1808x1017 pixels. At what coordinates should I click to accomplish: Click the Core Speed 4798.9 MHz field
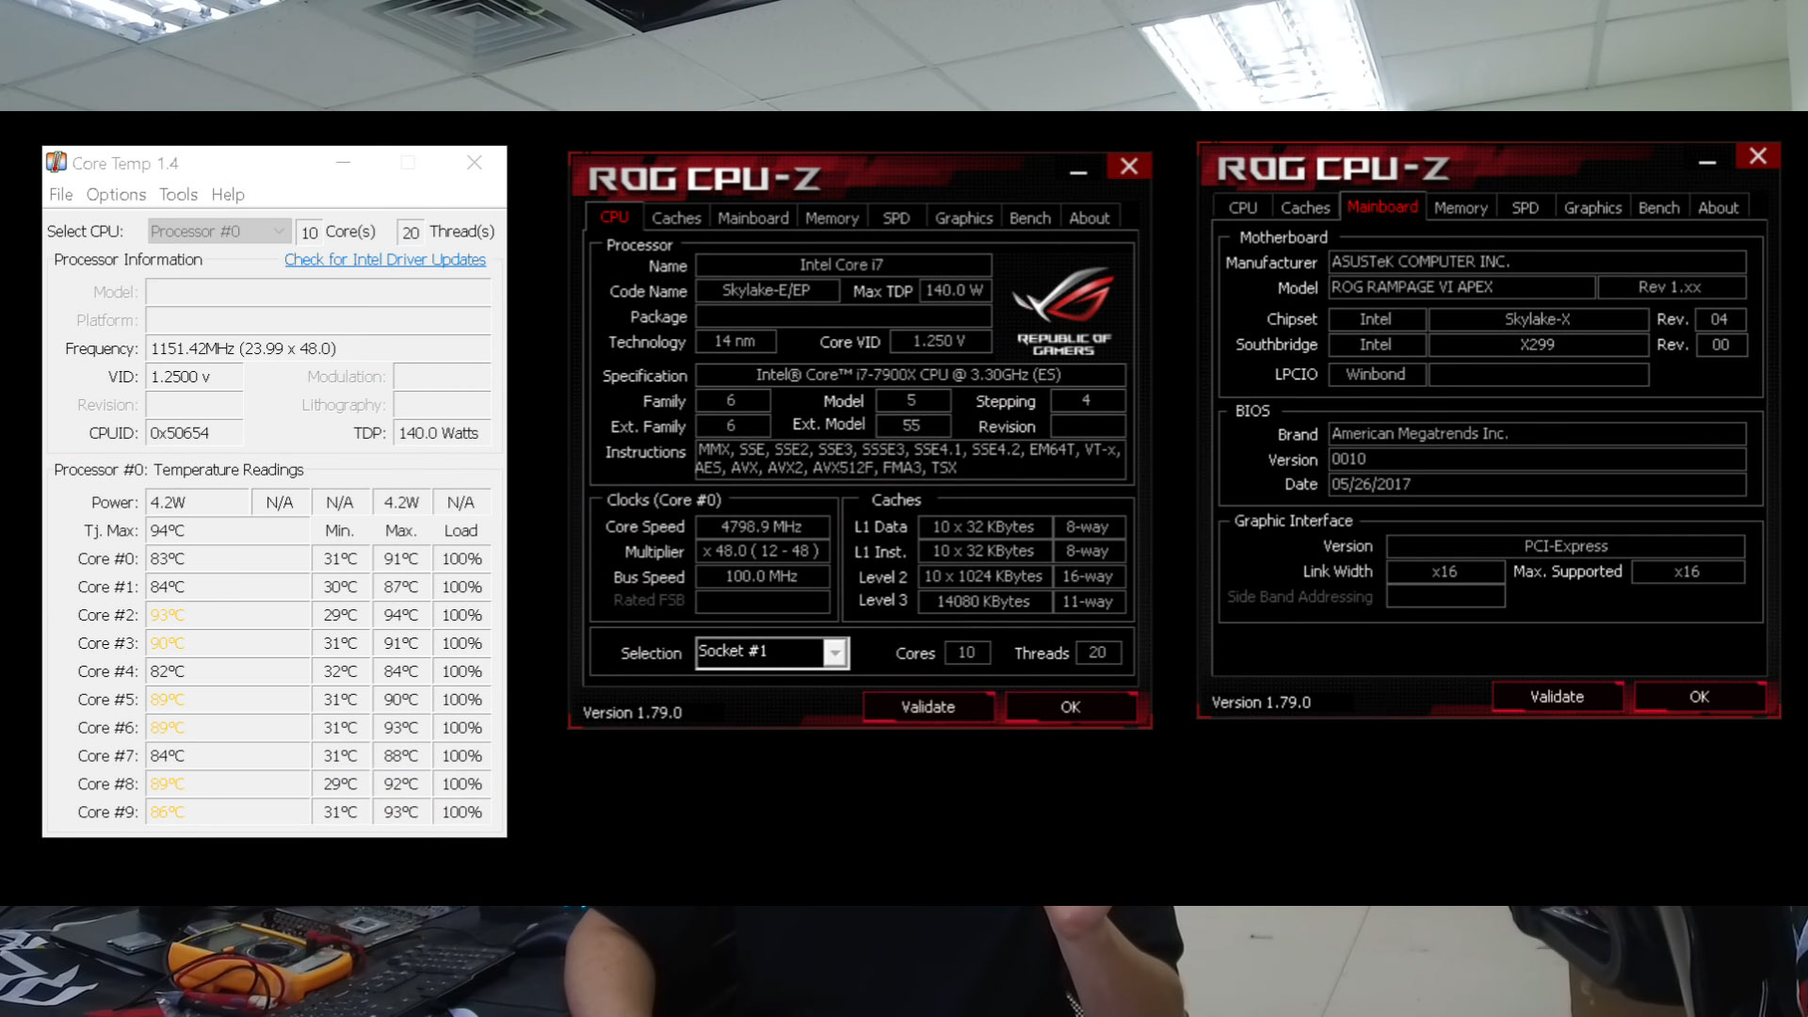coord(762,526)
